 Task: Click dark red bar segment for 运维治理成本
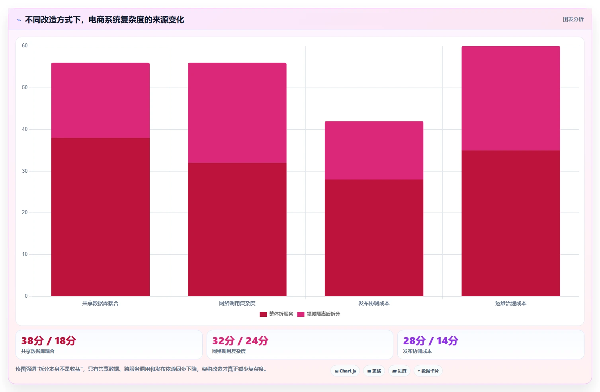(511, 223)
